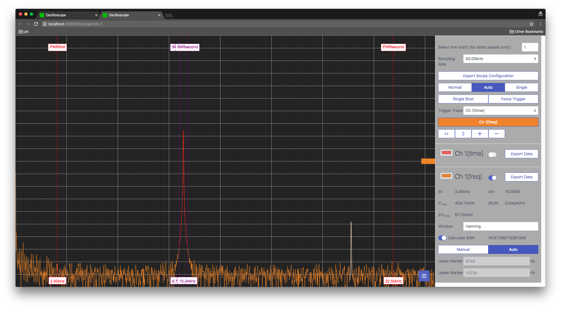Viewport: 561px width, 309px height.
Task: Click Export Data for Ch 1[freq]
Action: (522, 177)
